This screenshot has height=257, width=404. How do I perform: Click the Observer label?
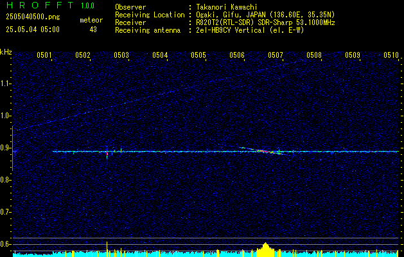pos(130,7)
